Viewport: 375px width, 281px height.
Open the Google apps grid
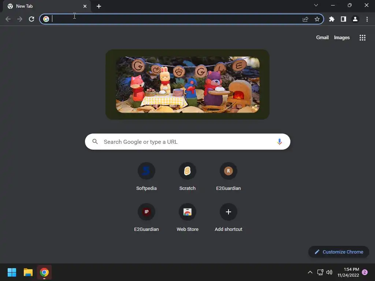363,38
